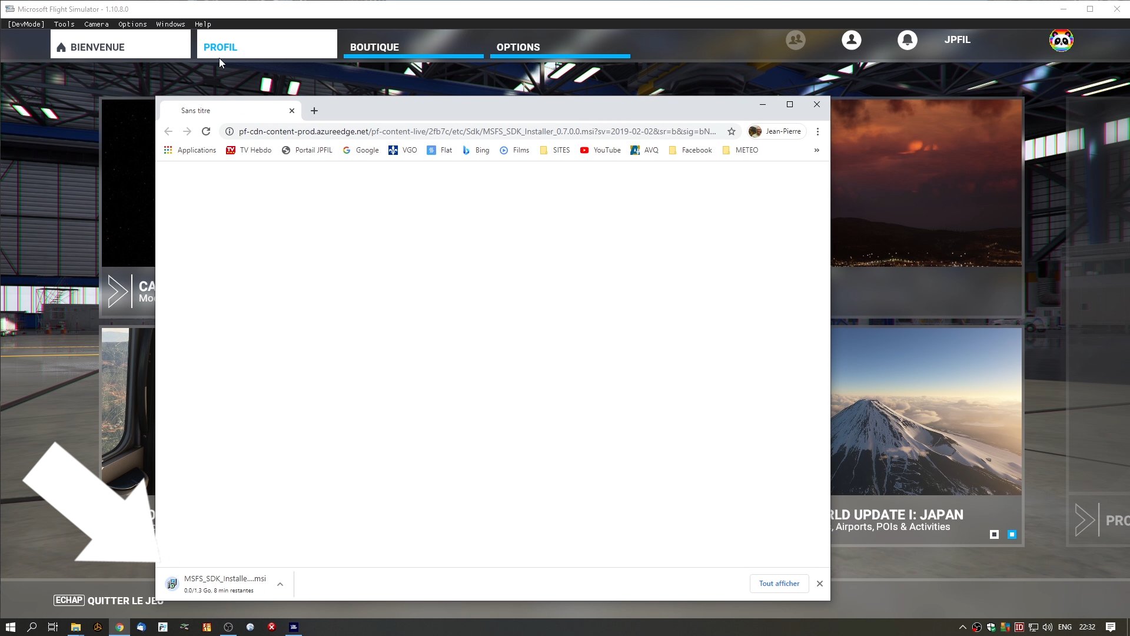Open the World Update Japan thumbnail

926,412
